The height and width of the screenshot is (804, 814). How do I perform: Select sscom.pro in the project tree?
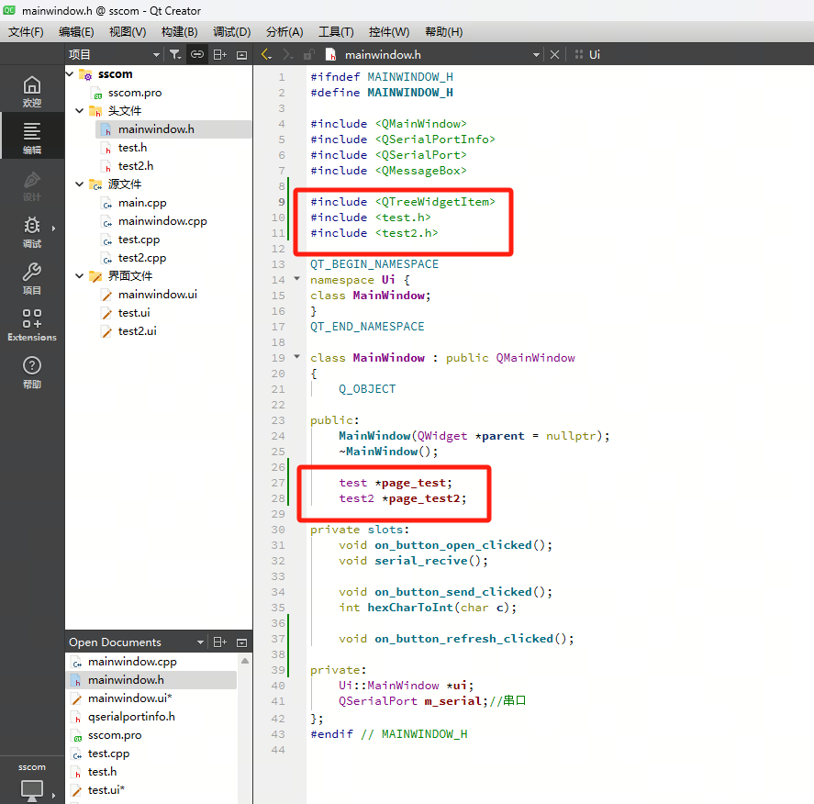click(x=135, y=93)
